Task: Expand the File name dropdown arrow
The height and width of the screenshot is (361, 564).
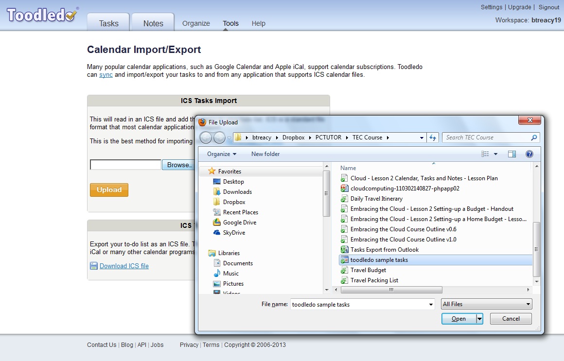Action: tap(431, 305)
